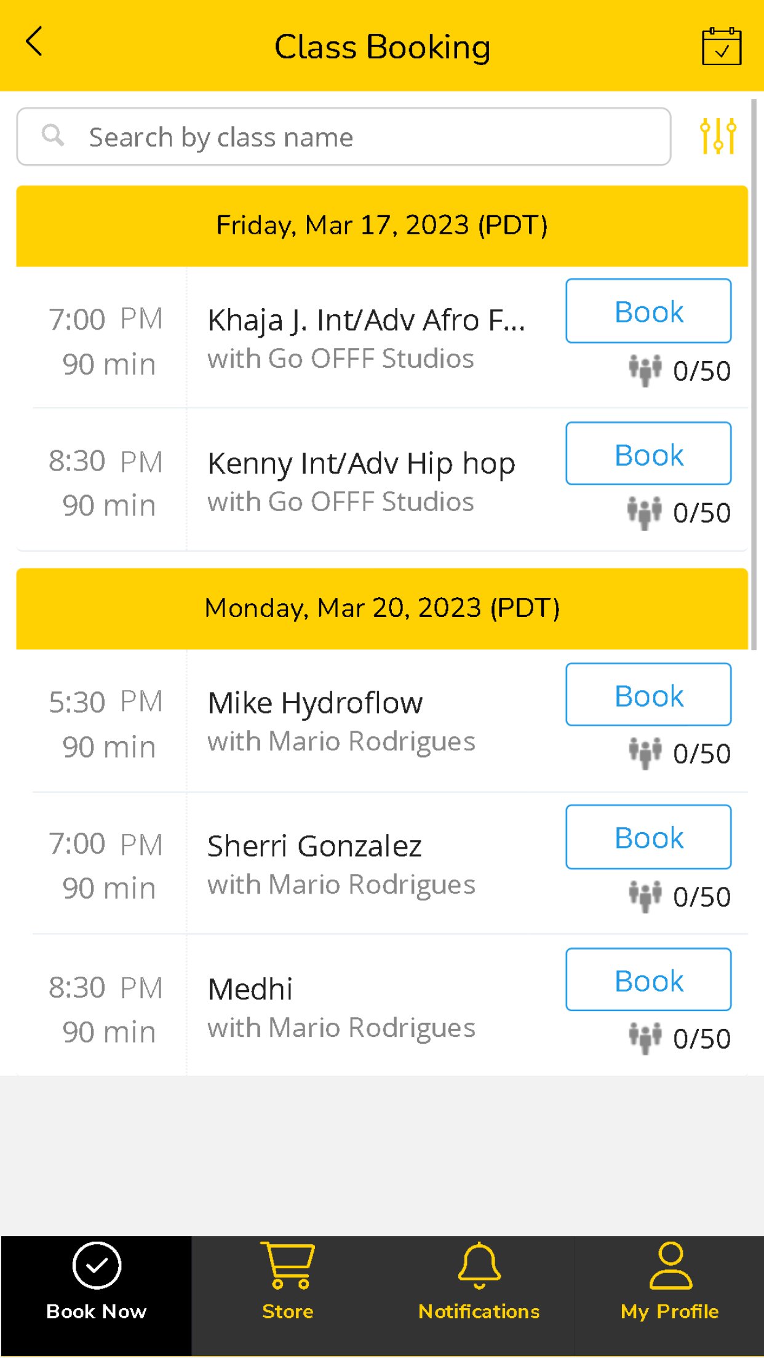Book the Medhi class

(x=648, y=980)
